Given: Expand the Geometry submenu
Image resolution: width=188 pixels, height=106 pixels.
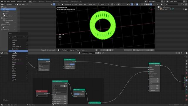Looking at the screenshot, I should pos(18,49).
